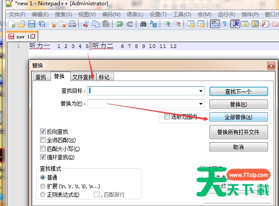Click the 全部替换(A) button
This screenshot has height=206, width=279.
click(239, 117)
